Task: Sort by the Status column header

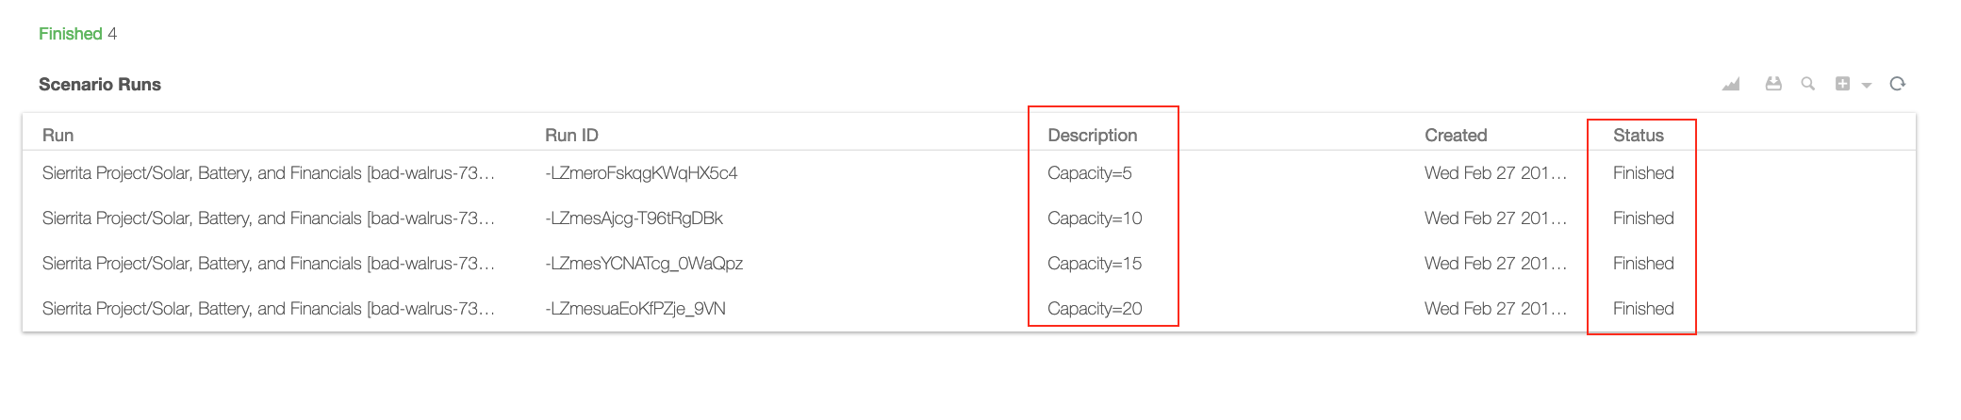Action: point(1638,135)
